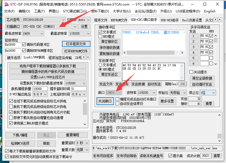The width and height of the screenshot is (226, 163).
Task: Click left arrow beside the 头文件 tab
Action: coord(215,19)
